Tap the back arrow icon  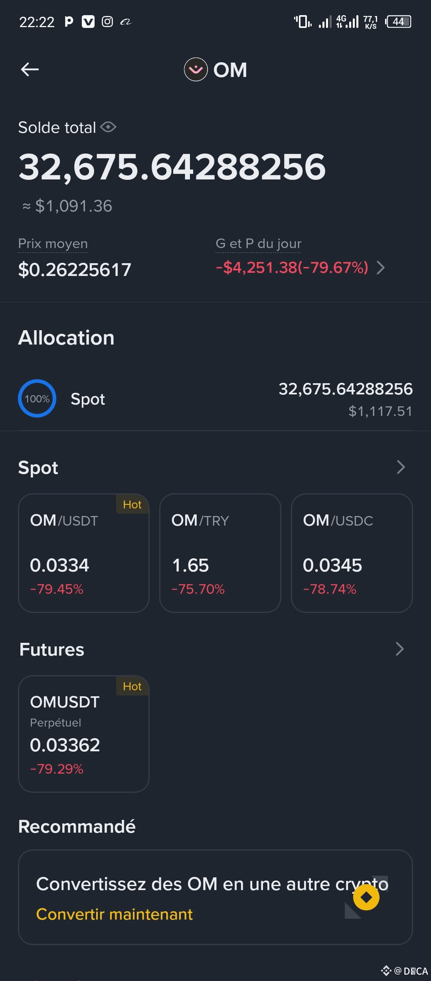point(30,69)
